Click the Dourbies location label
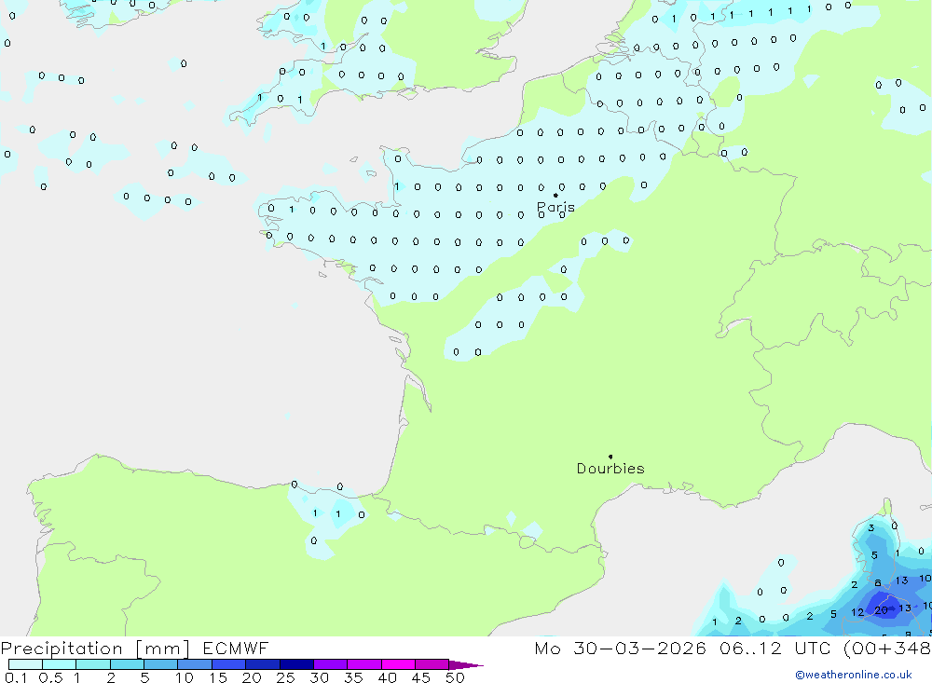932x683 pixels. 610,469
